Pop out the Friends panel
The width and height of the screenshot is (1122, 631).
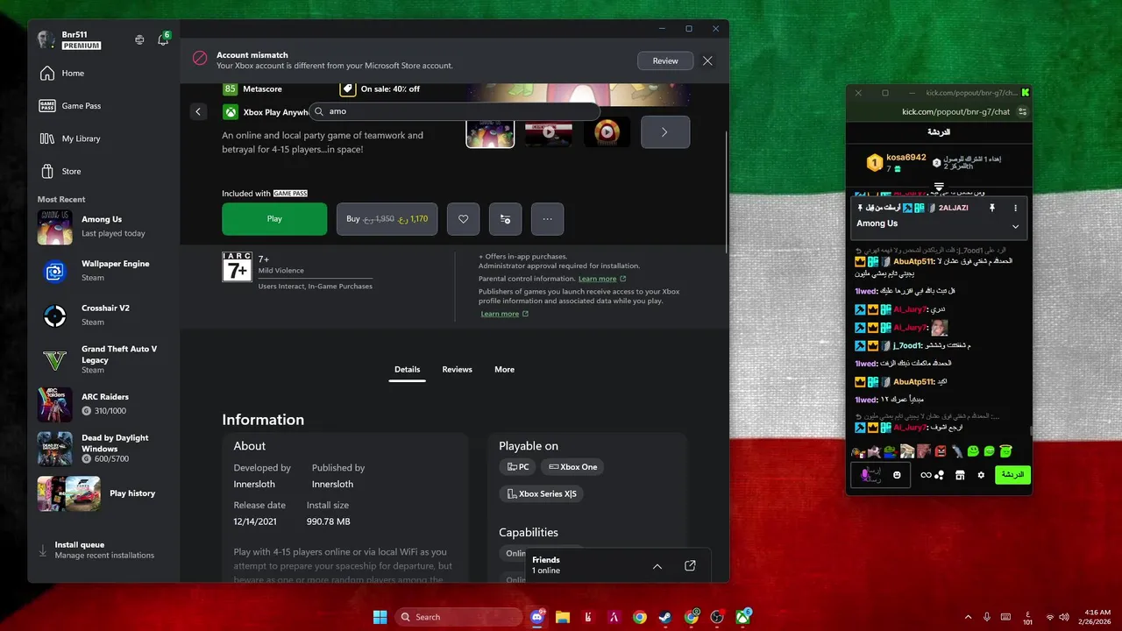690,566
